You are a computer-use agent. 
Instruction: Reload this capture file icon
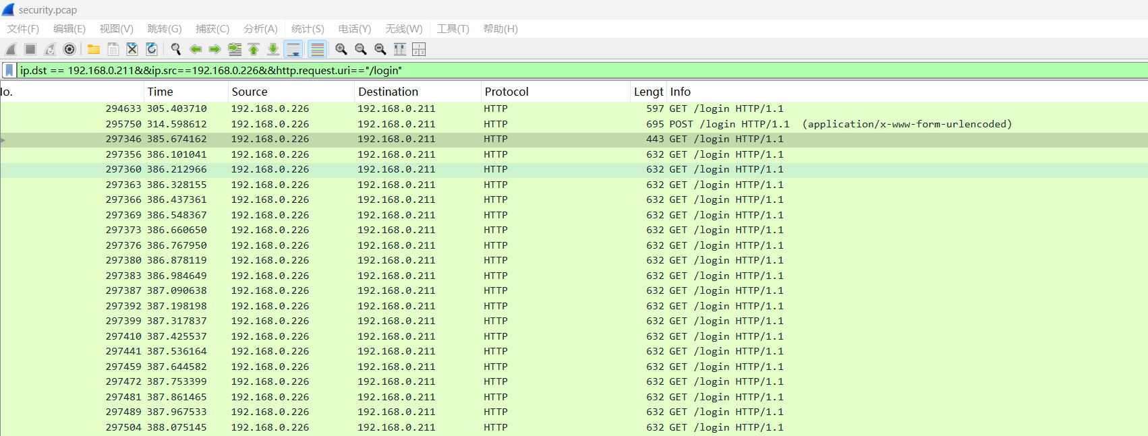coord(152,49)
